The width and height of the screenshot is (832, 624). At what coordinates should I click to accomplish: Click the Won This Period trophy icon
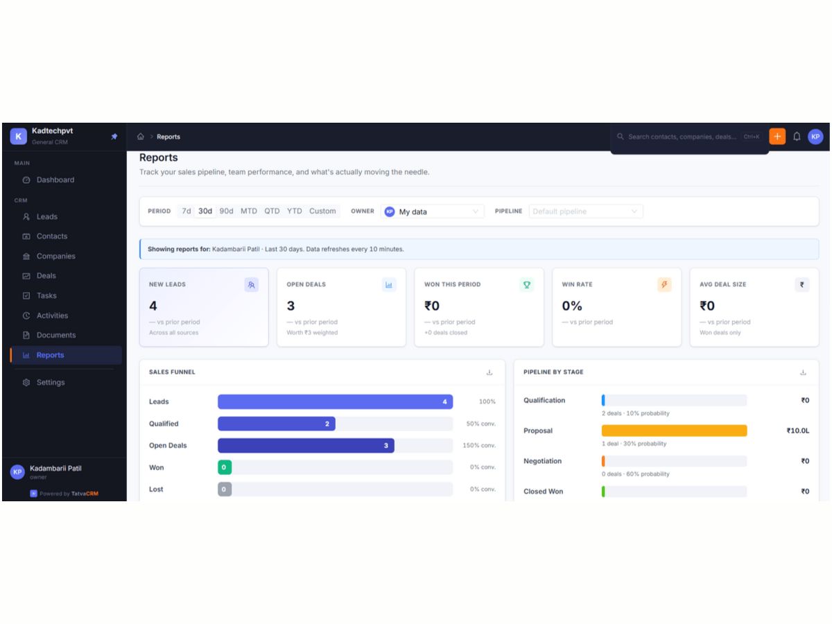tap(526, 284)
